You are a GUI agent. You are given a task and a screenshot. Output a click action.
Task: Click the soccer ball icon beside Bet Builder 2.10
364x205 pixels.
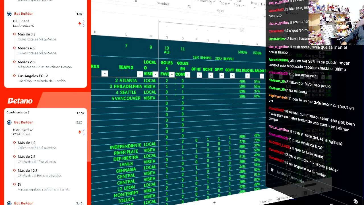coord(9,203)
